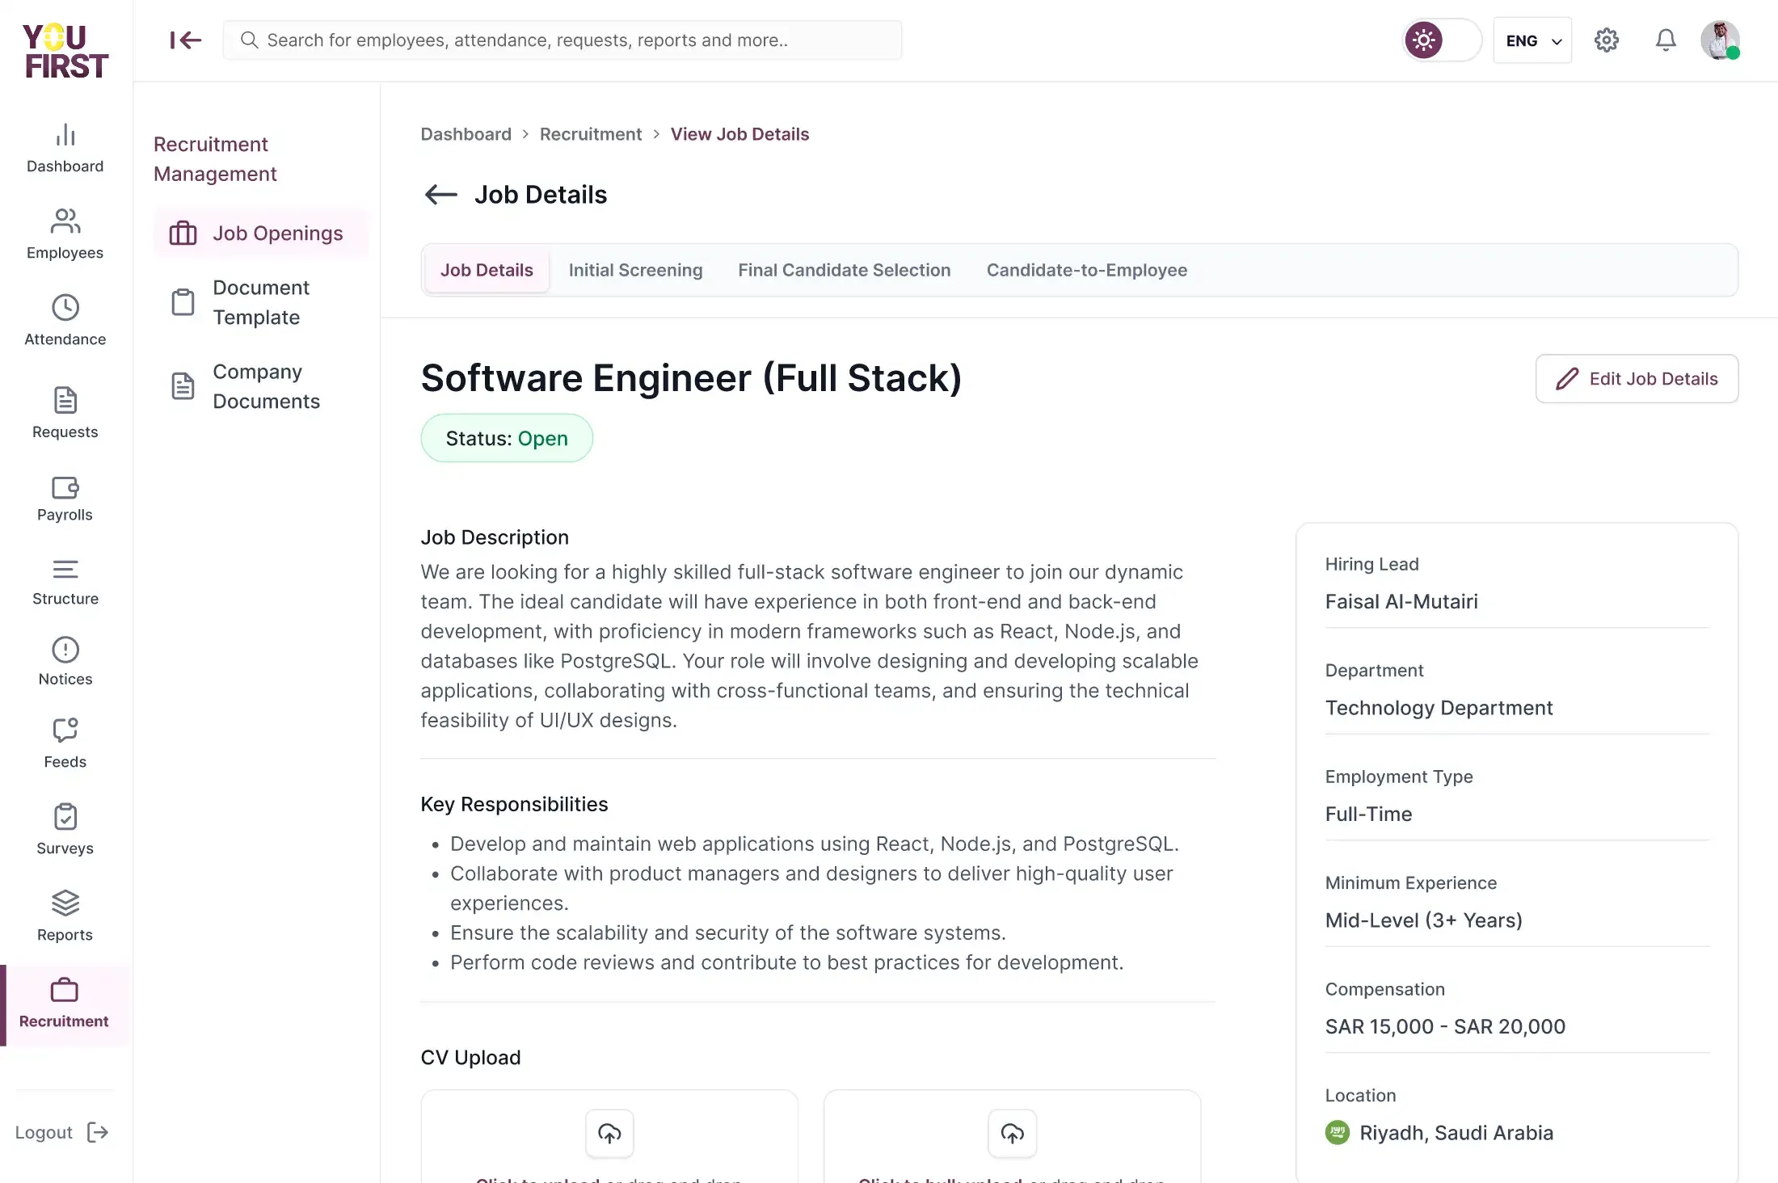Click the Full-Time employment type value
Image resolution: width=1778 pixels, height=1183 pixels.
point(1368,814)
